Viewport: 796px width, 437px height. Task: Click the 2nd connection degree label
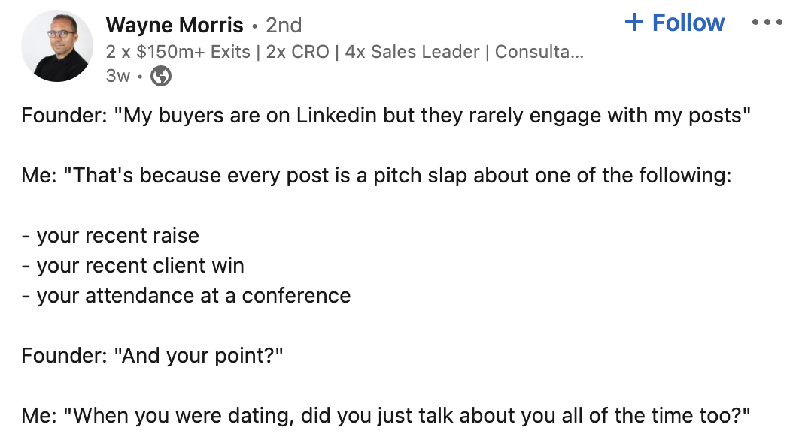point(284,25)
